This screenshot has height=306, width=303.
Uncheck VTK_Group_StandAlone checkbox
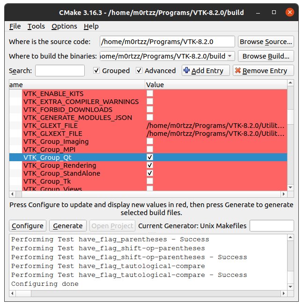pos(150,173)
